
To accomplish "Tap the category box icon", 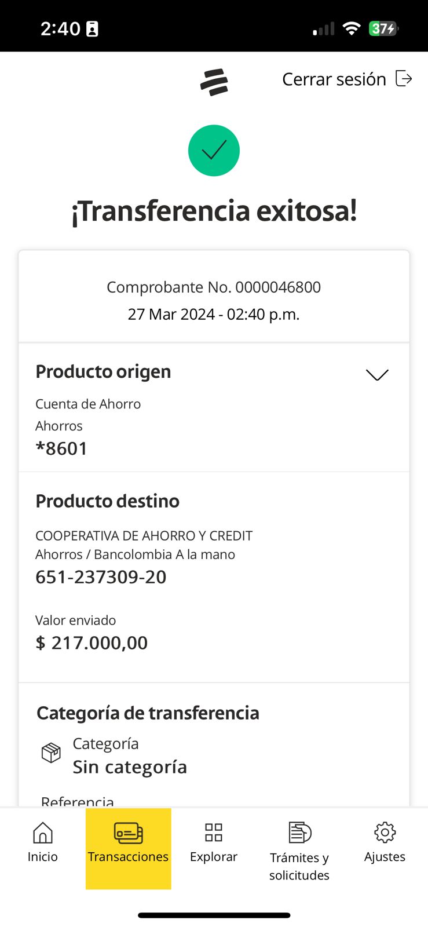I will click(x=51, y=753).
